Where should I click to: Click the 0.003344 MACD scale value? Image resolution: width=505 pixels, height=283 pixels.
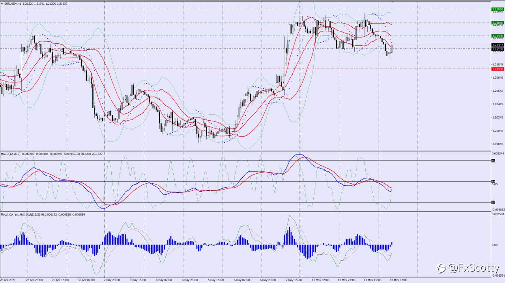[498, 153]
